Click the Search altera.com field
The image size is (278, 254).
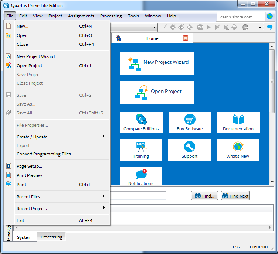point(241,17)
